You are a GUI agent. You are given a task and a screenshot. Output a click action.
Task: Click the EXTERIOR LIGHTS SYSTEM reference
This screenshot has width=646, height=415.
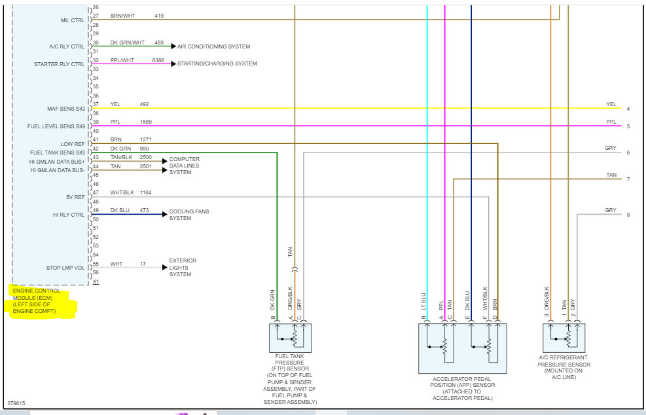[x=183, y=268]
